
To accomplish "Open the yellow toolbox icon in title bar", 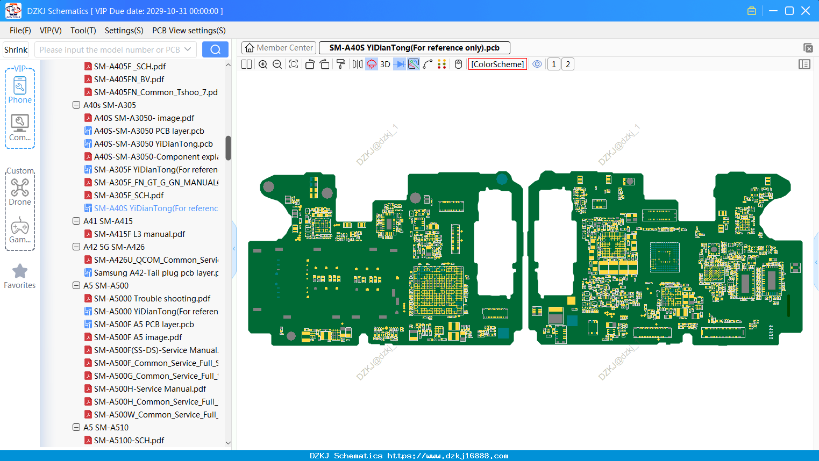I will (752, 11).
